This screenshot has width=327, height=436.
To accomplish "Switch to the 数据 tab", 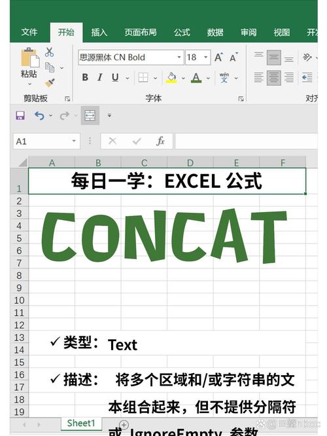I will (215, 32).
